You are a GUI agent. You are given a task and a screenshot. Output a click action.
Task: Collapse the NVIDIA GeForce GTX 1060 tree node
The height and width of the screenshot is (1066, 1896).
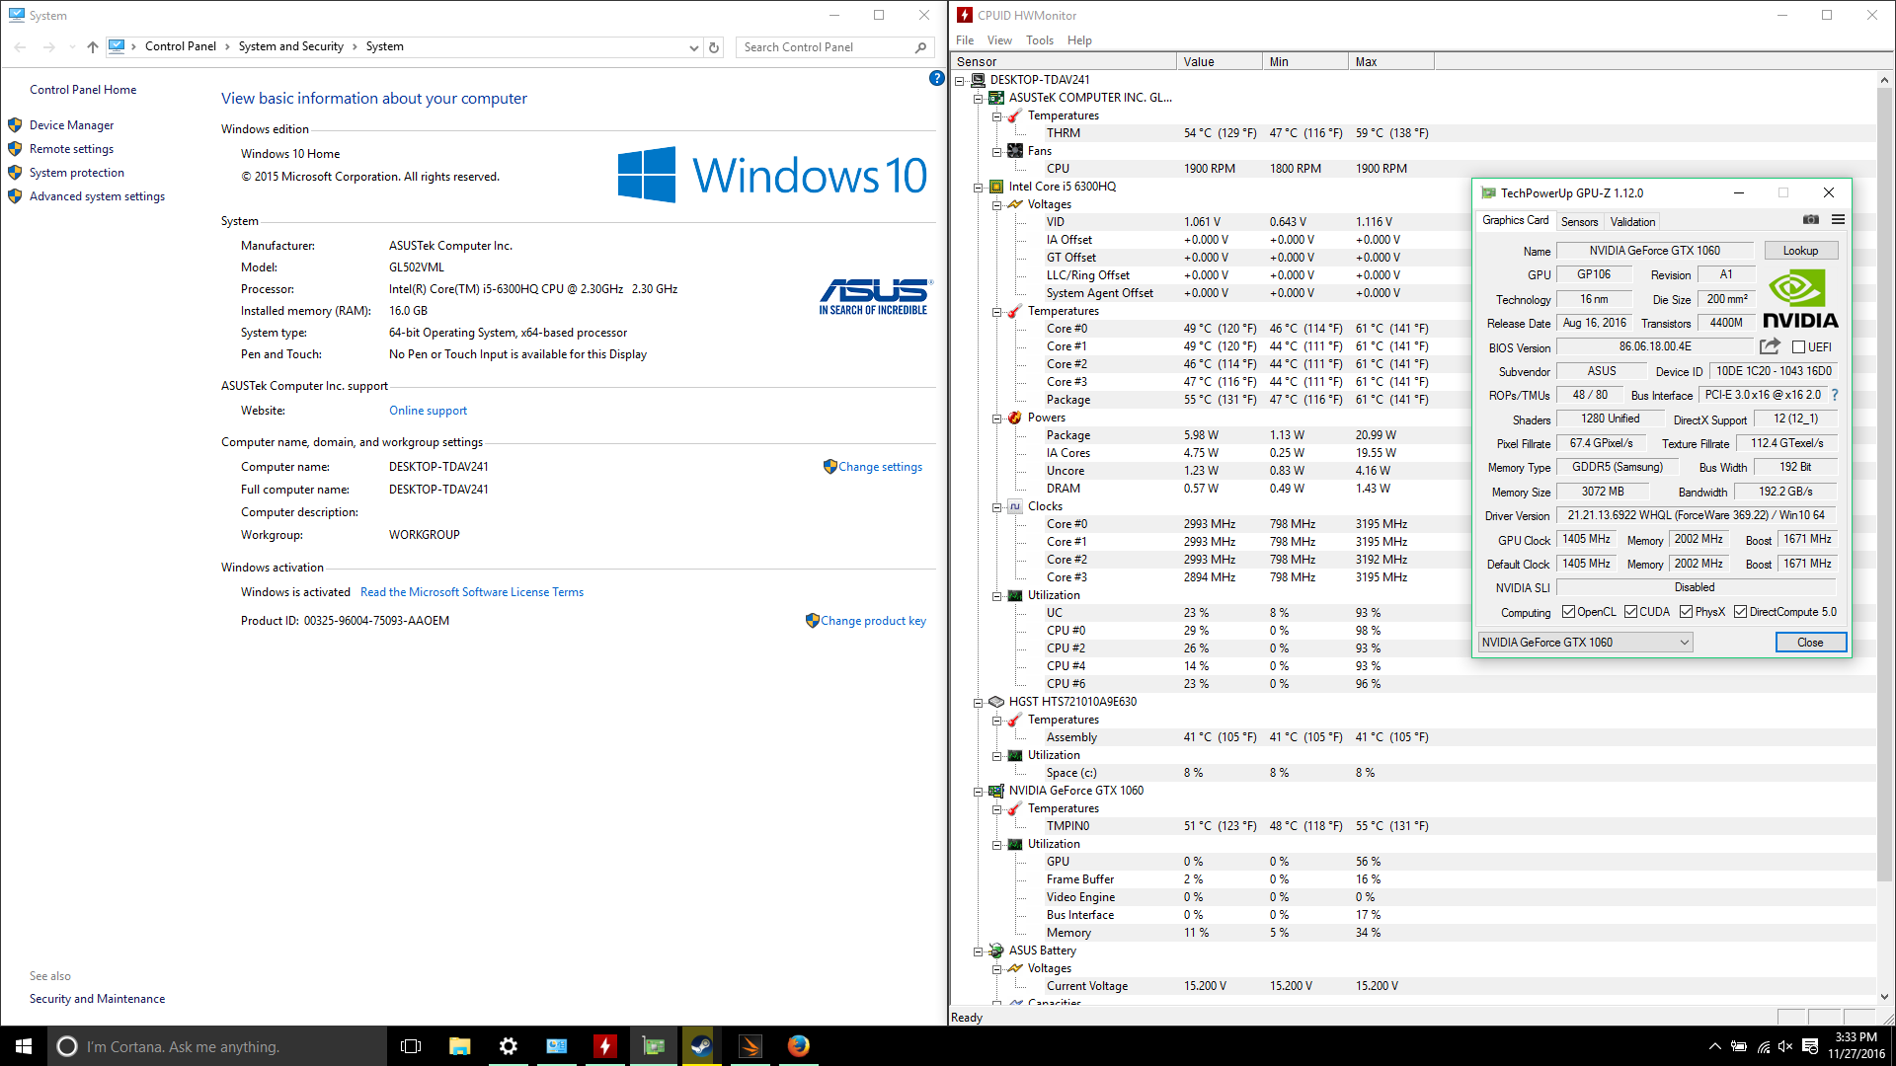978,792
